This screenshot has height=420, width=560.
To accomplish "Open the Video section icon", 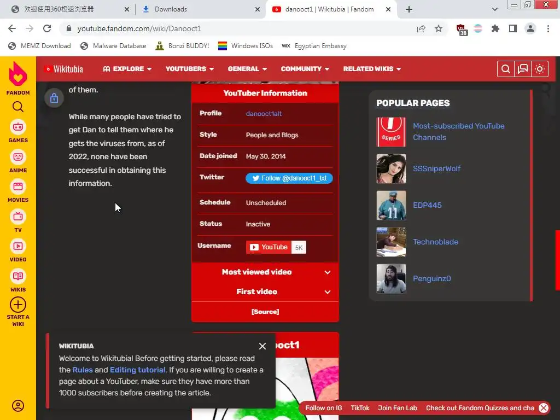I will (x=18, y=246).
